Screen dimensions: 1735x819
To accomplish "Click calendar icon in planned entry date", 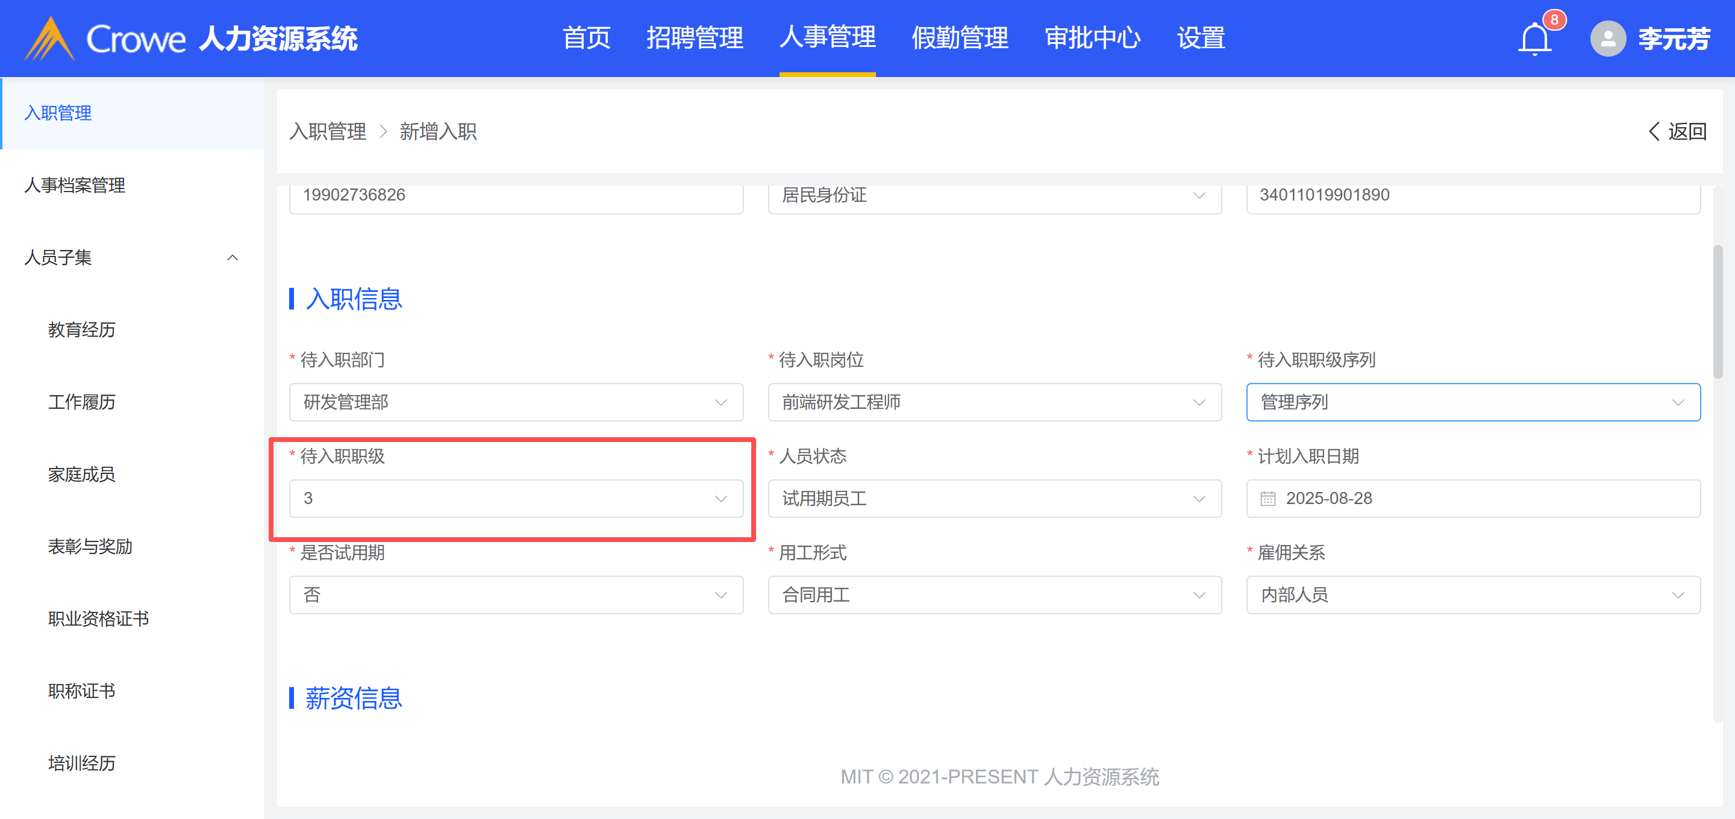I will click(1268, 499).
